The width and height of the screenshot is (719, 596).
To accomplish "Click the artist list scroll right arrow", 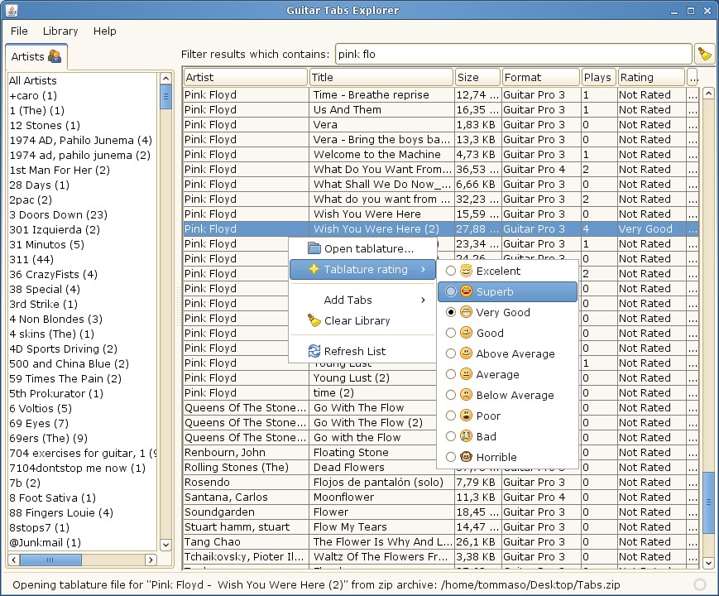I will [151, 560].
